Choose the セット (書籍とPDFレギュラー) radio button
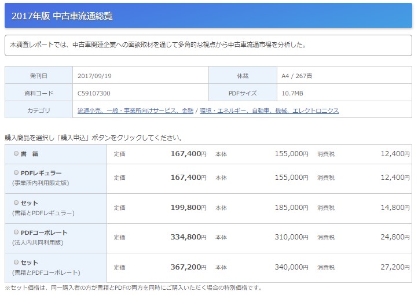The image size is (418, 295). [16, 202]
